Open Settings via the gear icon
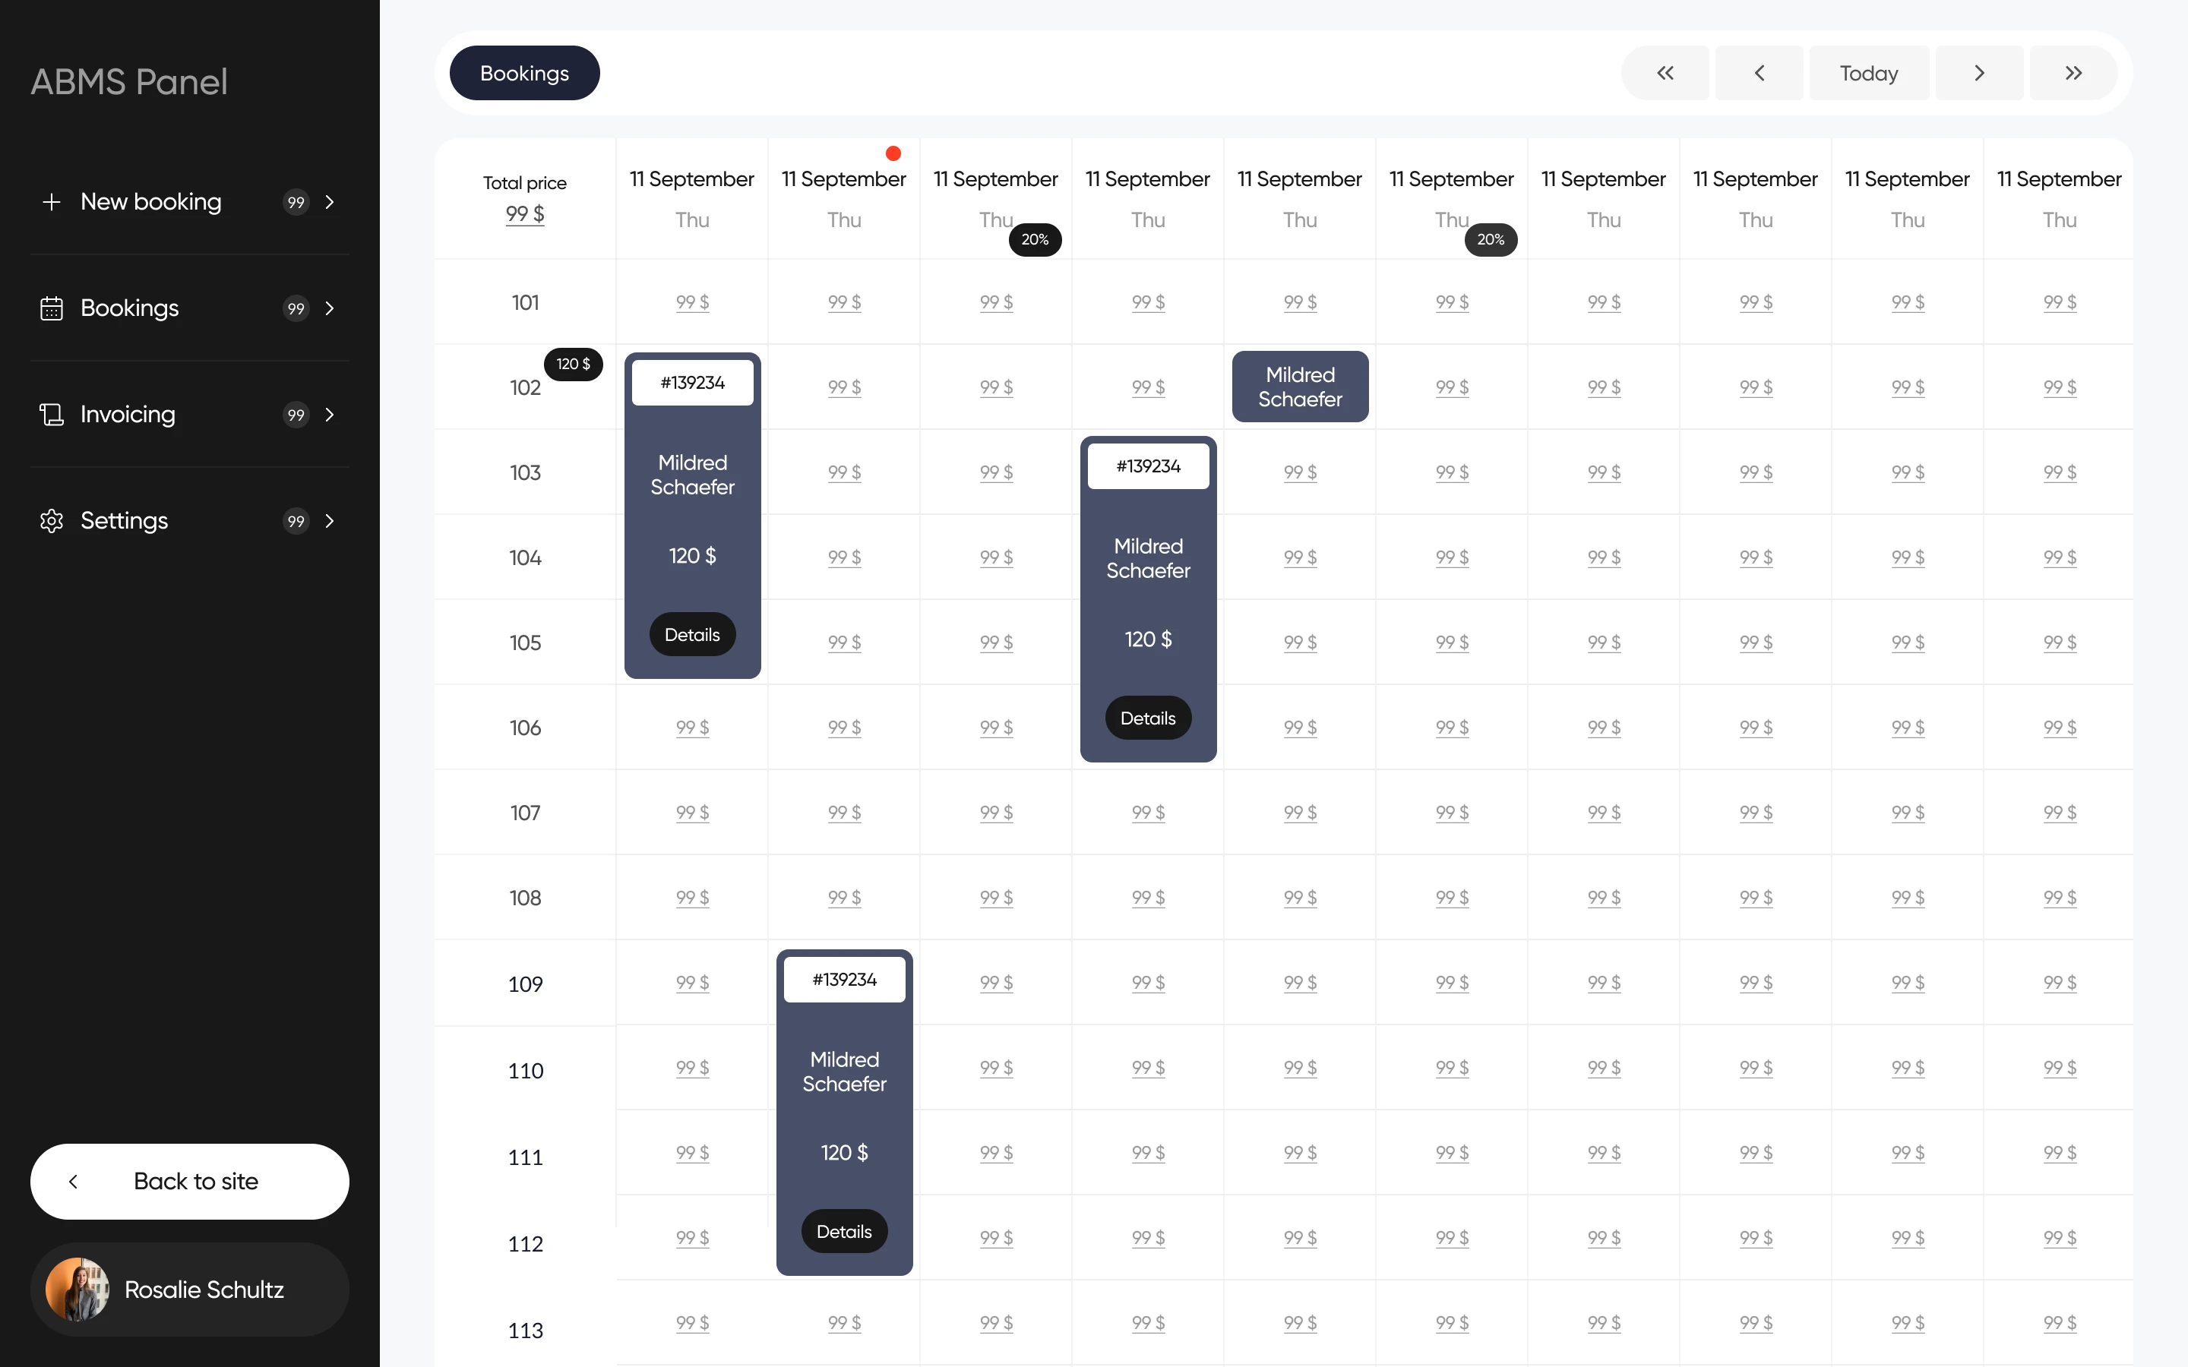Viewport: 2188px width, 1367px height. pos(52,521)
